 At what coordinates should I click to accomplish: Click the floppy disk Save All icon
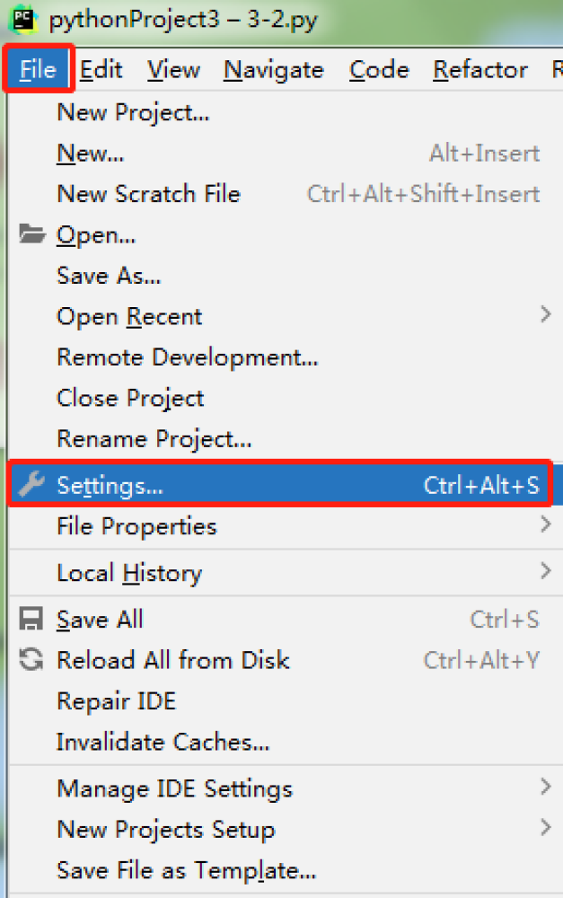click(x=31, y=620)
